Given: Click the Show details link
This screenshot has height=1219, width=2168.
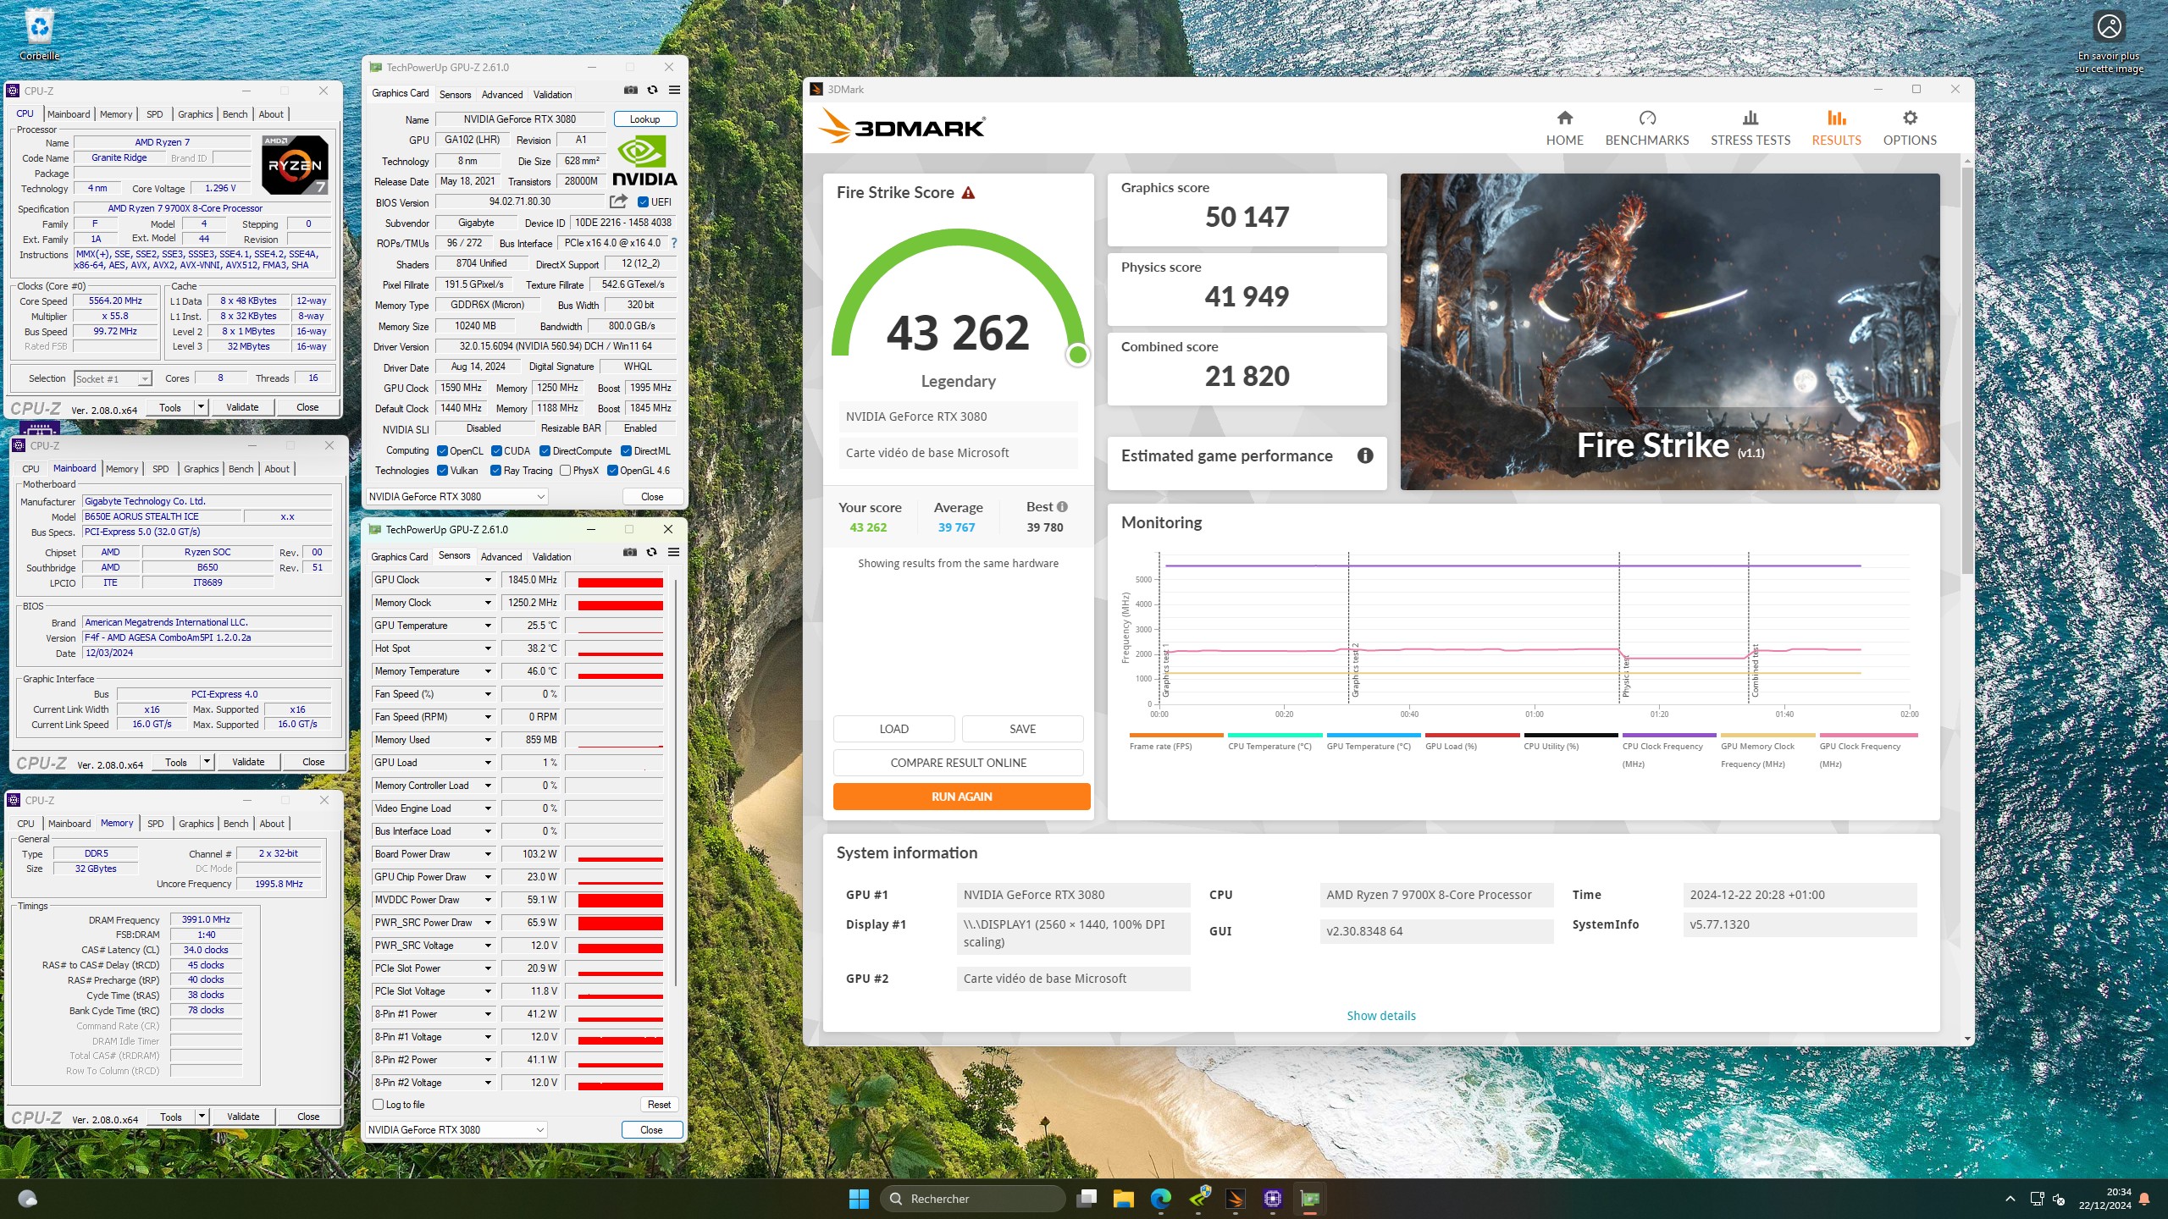Looking at the screenshot, I should pyautogui.click(x=1381, y=1016).
